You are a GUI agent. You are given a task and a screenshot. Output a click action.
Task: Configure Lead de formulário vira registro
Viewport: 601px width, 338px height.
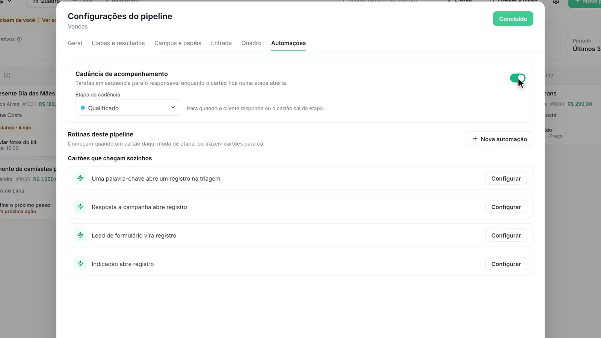click(x=506, y=235)
